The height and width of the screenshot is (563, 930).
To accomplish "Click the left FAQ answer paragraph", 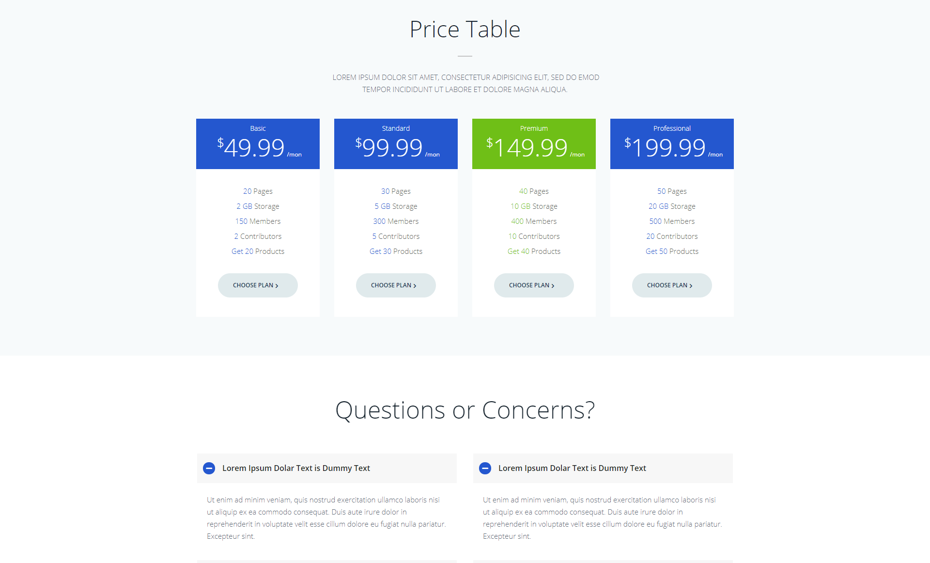I will click(326, 518).
